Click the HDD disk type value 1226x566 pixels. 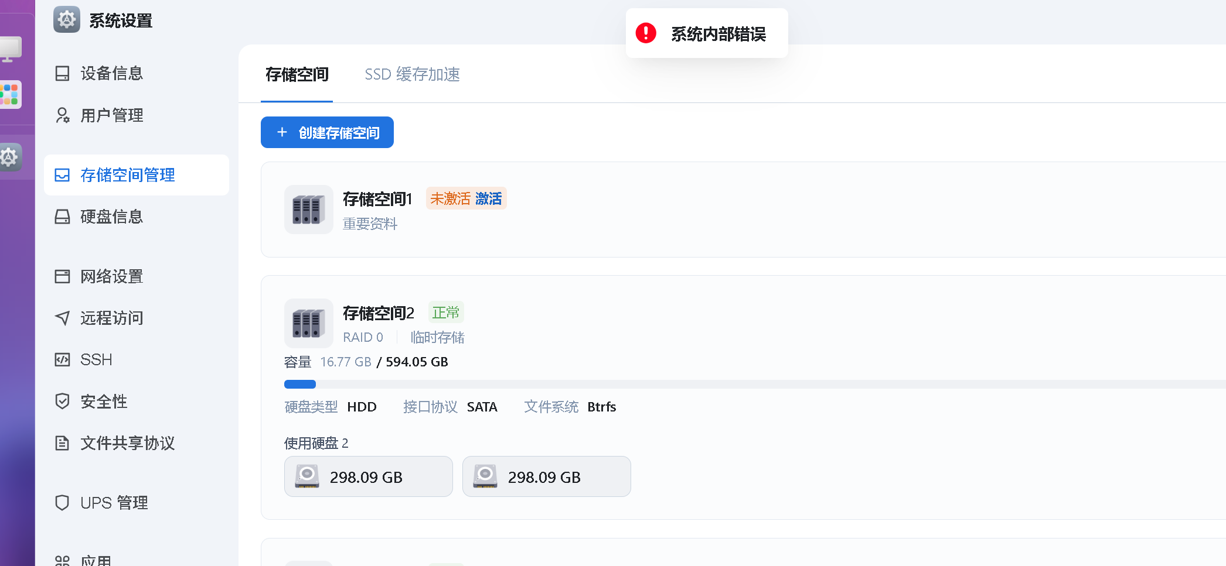362,407
